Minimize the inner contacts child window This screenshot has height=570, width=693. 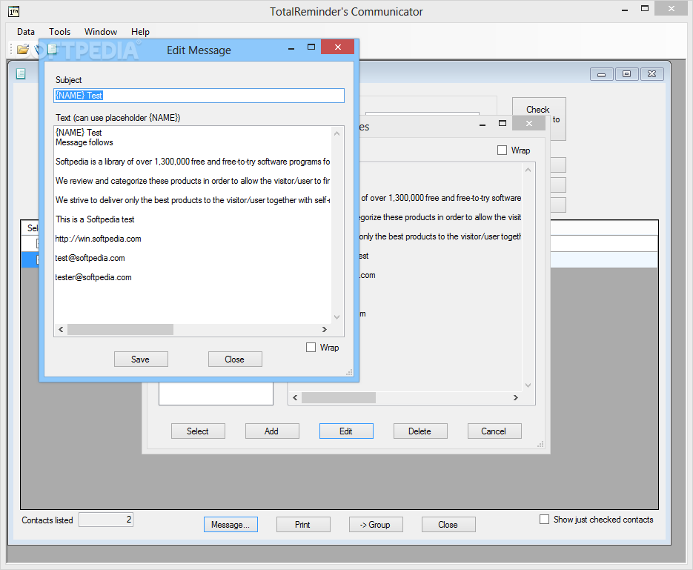click(x=602, y=74)
